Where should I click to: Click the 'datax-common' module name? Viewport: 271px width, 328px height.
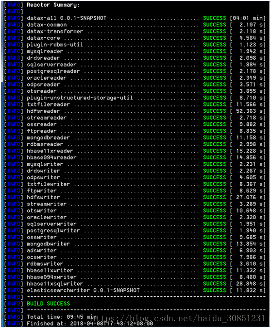click(x=47, y=25)
